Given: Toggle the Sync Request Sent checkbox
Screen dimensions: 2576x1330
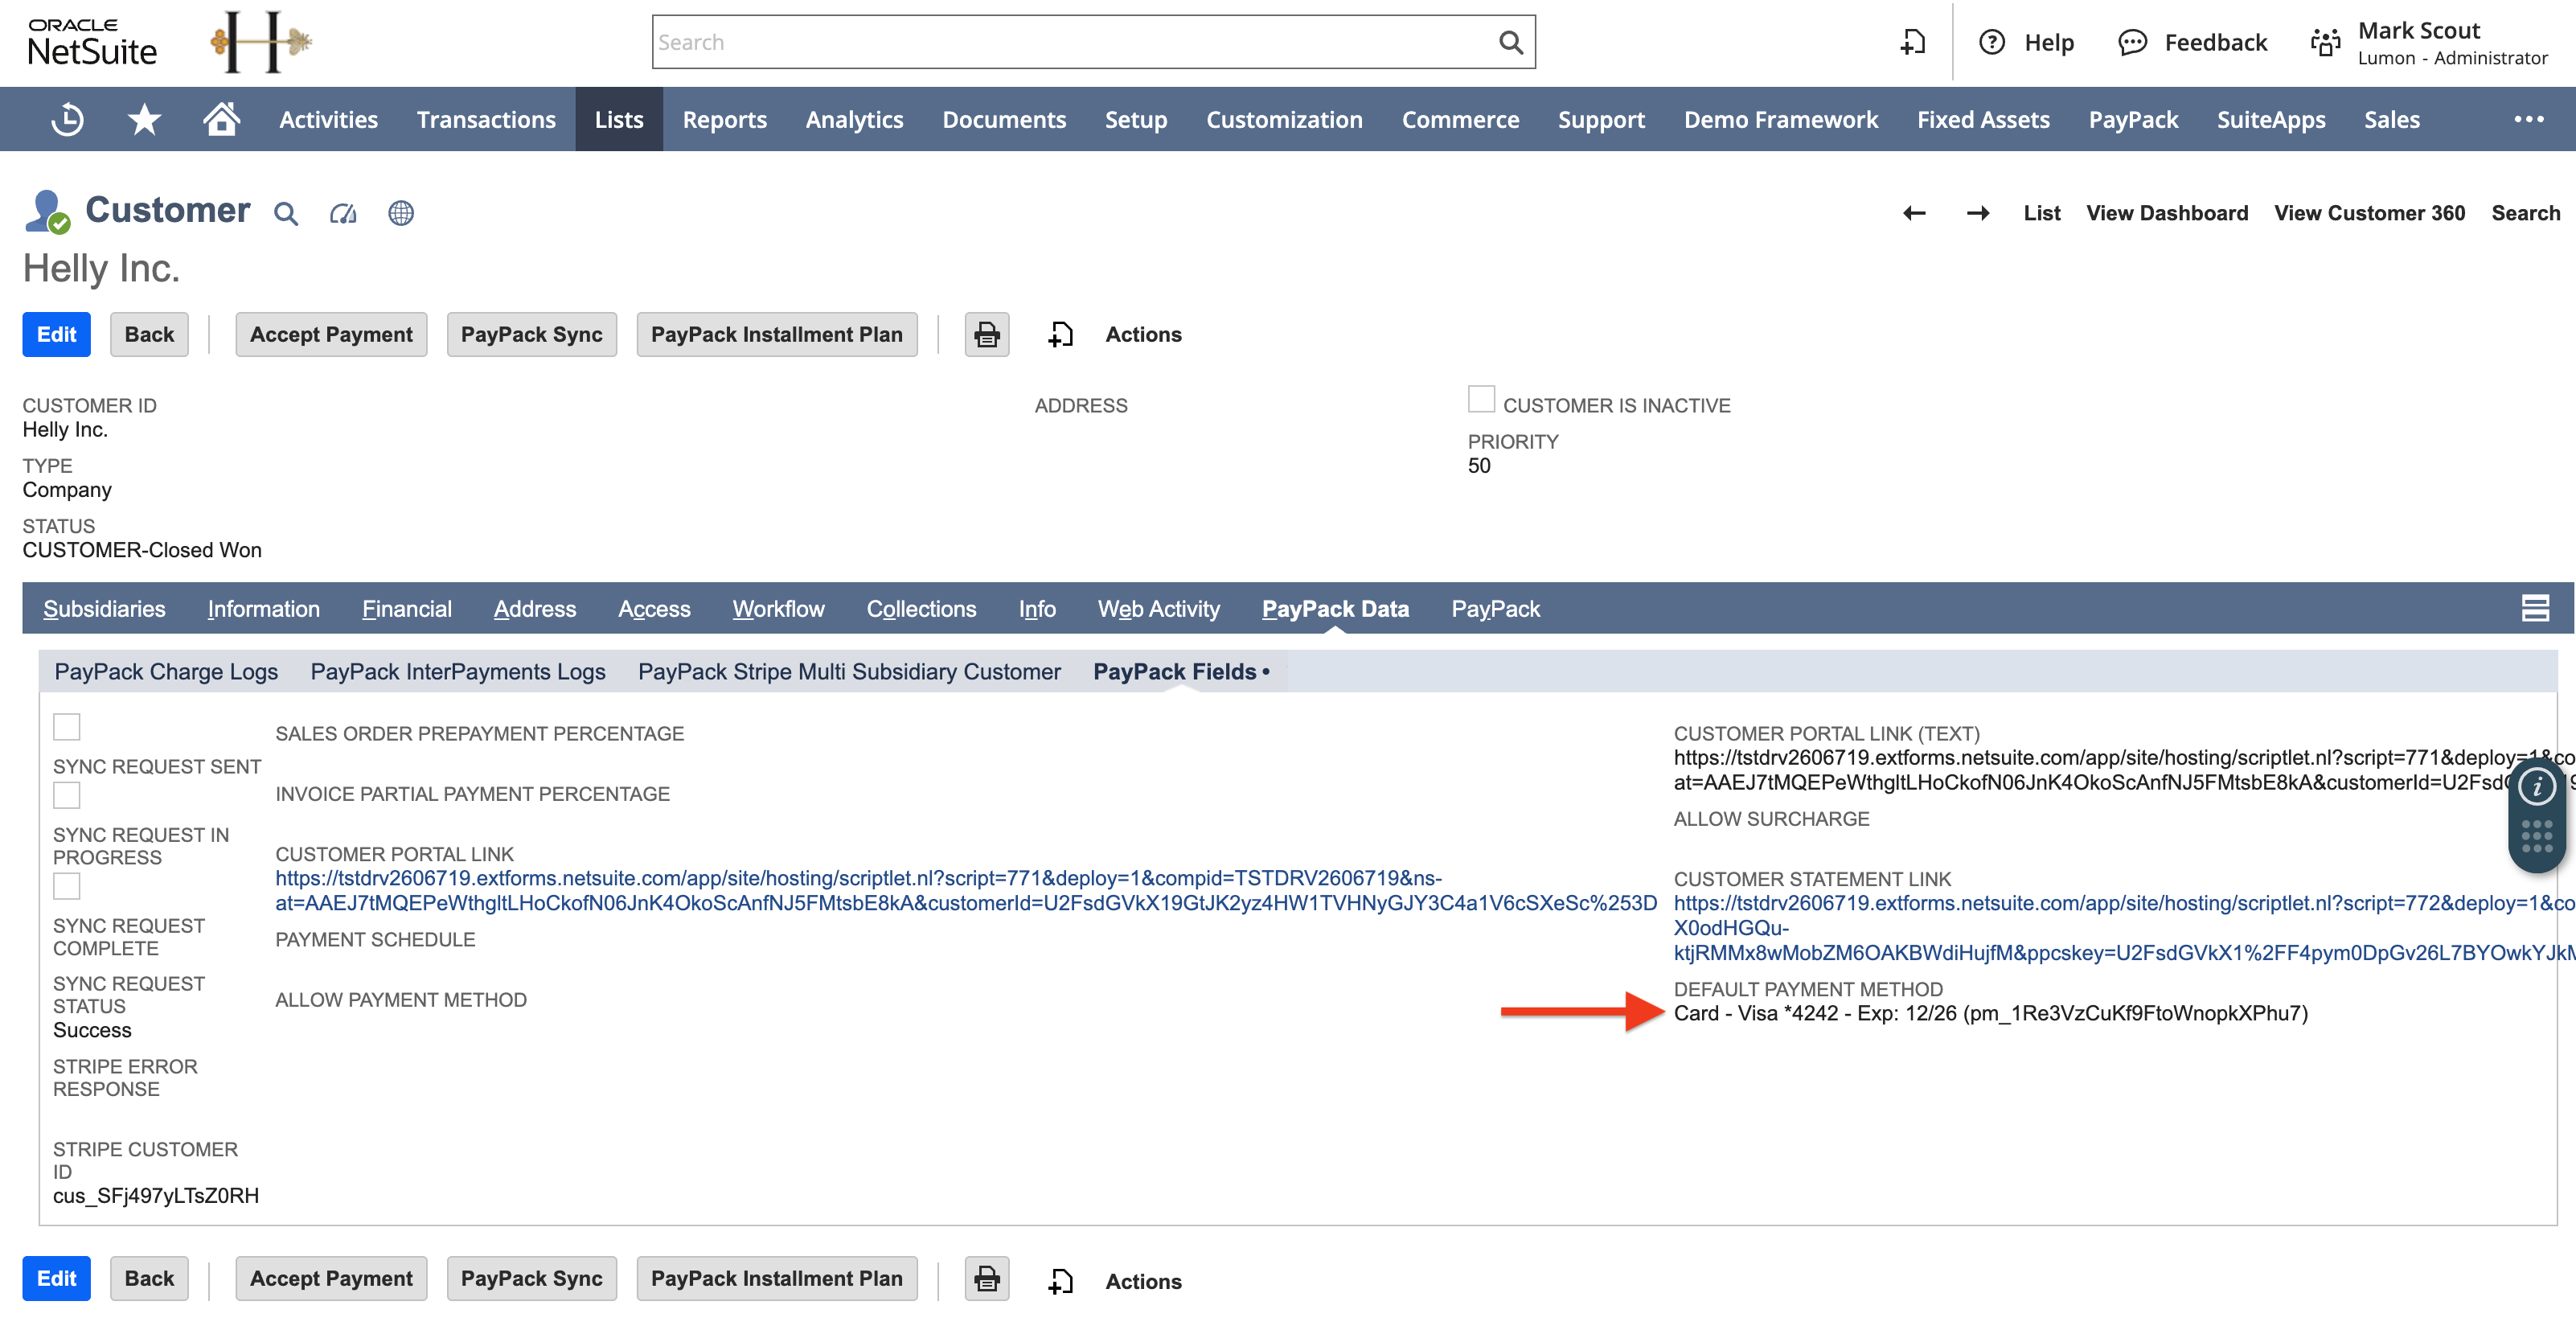Looking at the screenshot, I should coord(66,727).
